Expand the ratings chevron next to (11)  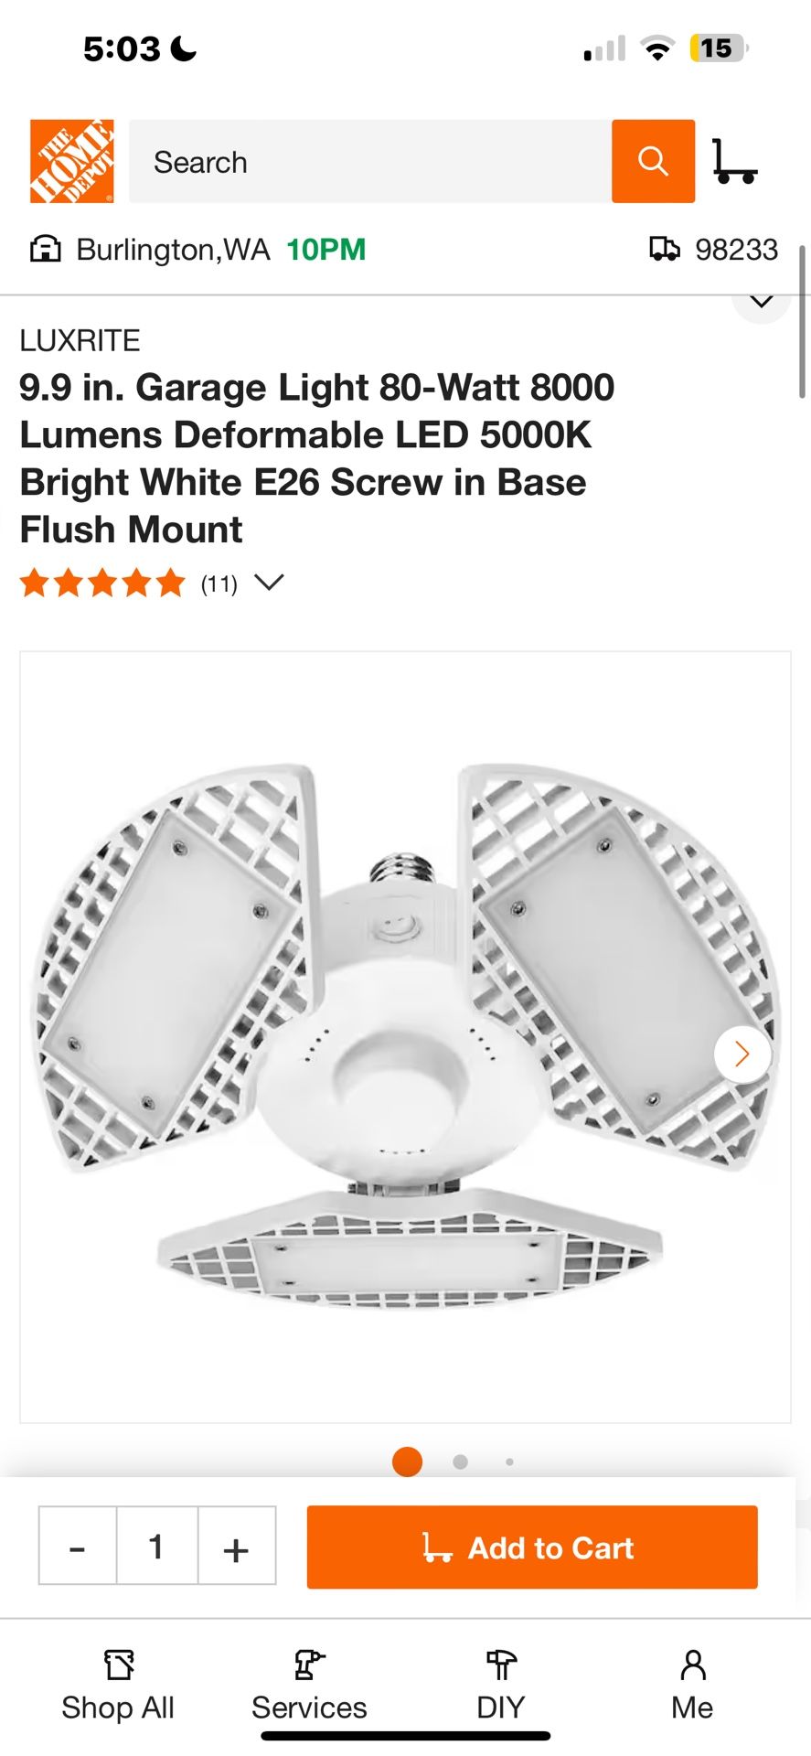click(x=269, y=583)
